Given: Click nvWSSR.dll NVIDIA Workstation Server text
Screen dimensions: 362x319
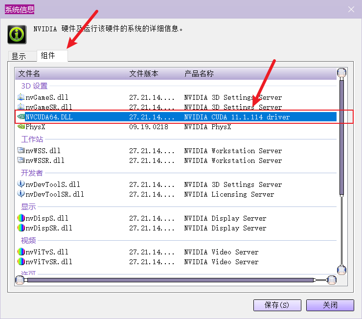Looking at the screenshot, I should (x=233, y=160).
